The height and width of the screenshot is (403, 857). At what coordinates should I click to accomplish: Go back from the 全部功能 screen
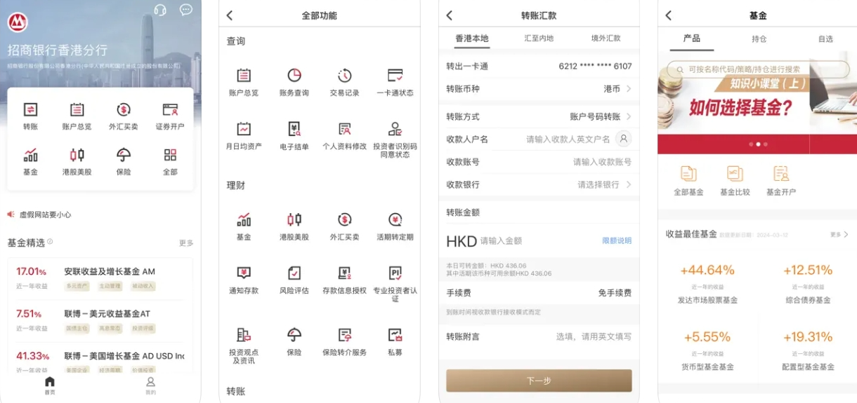click(x=229, y=15)
